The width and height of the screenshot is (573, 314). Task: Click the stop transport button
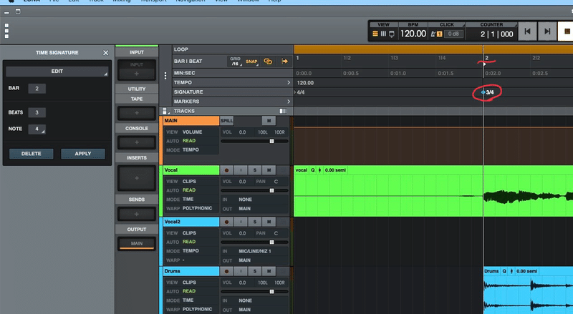pyautogui.click(x=566, y=31)
